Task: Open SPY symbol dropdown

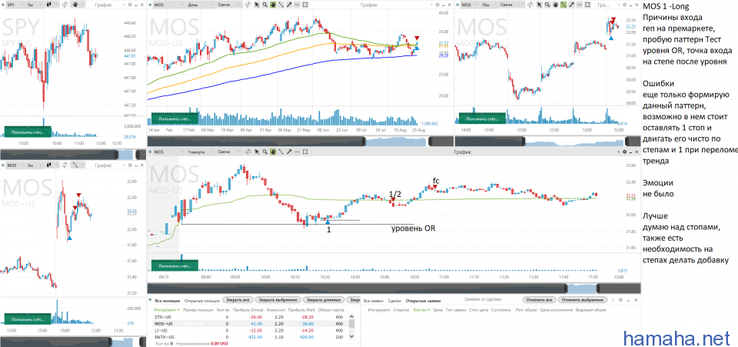Action: 15,5
